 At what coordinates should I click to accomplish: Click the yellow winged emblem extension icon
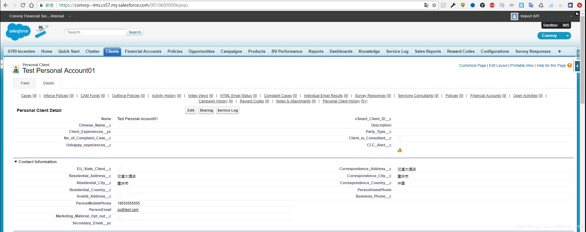(x=463, y=5)
